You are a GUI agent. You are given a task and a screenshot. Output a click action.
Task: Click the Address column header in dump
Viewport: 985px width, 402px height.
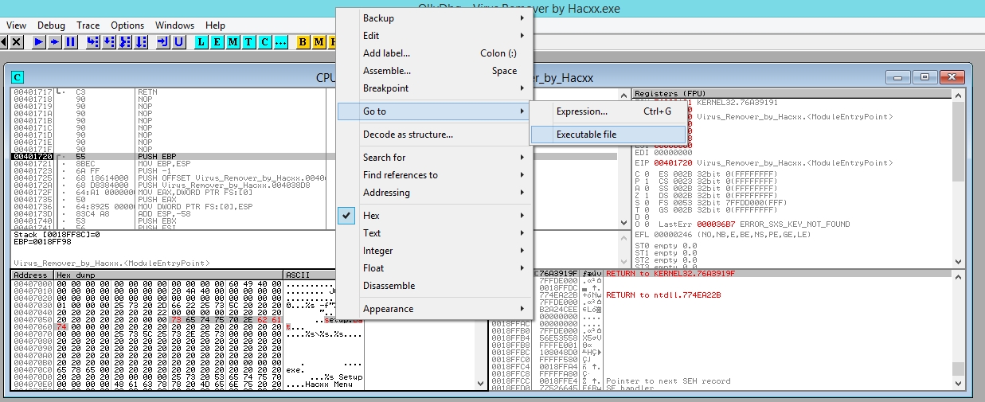[31, 275]
